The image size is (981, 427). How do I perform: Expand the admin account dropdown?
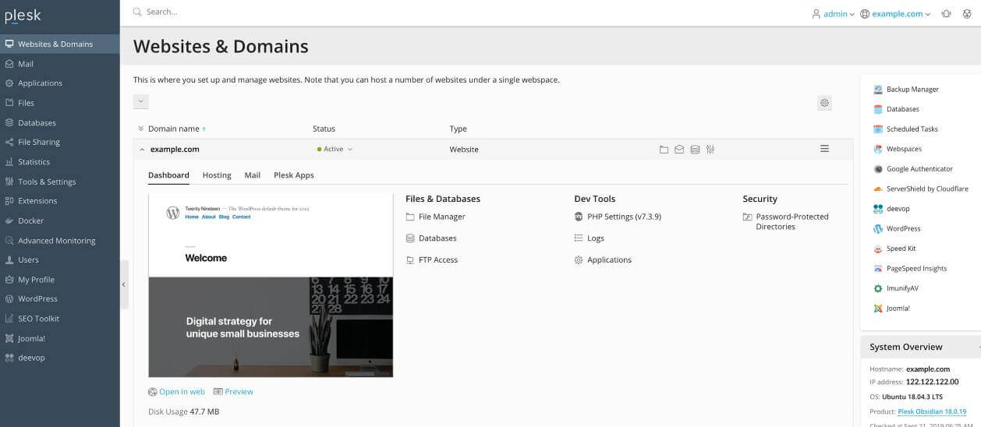coord(834,14)
